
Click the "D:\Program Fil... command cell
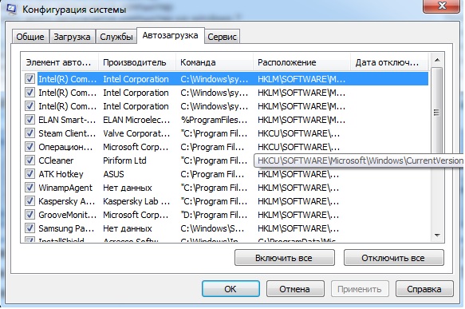coord(214,215)
